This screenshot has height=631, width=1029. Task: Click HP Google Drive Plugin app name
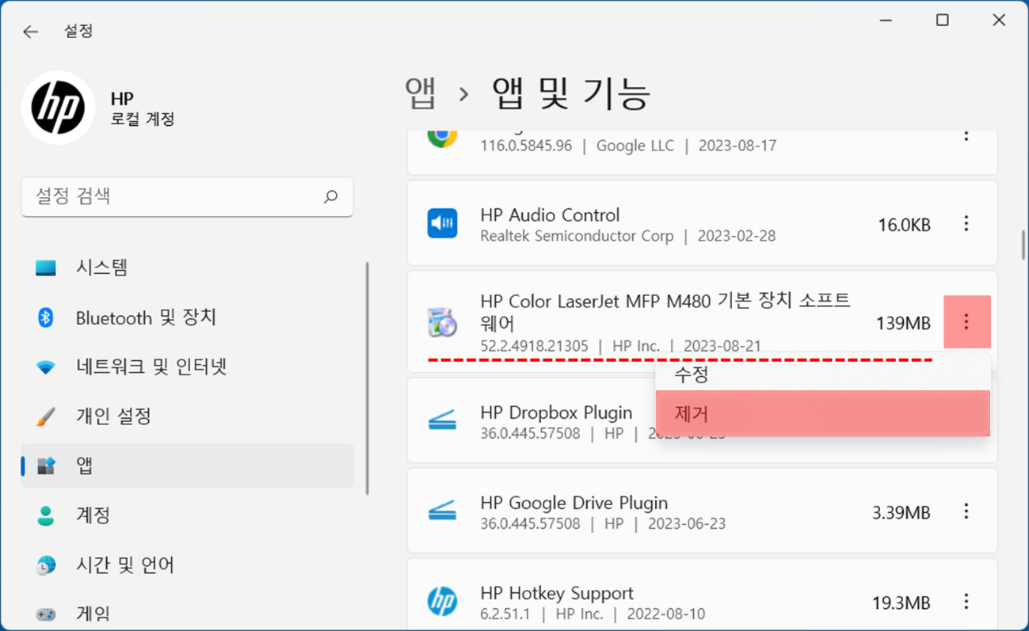574,503
